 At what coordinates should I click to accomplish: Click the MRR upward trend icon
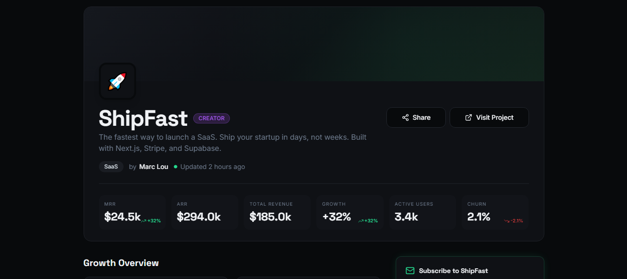144,221
